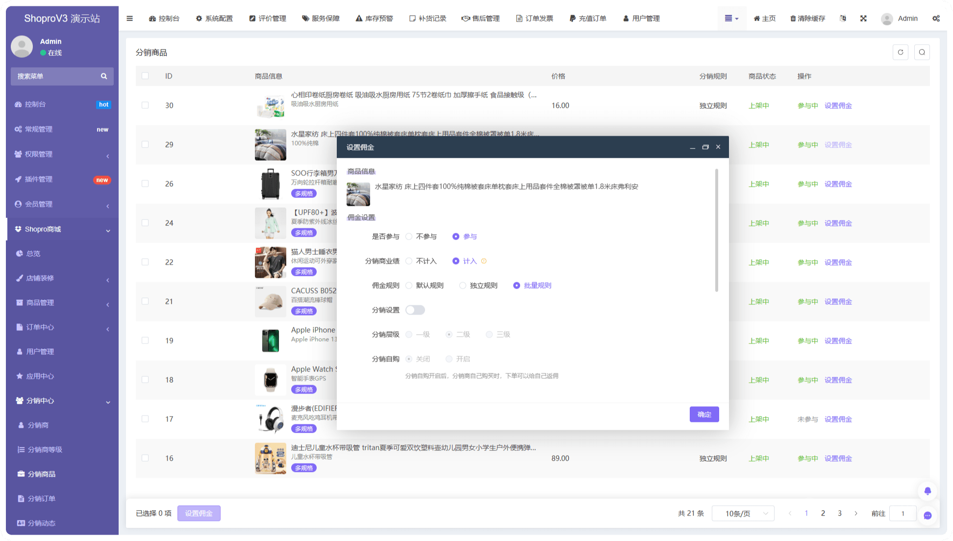This screenshot has height=541, width=953.
Task: Click the hamburger menu collapse icon
Action: (x=129, y=19)
